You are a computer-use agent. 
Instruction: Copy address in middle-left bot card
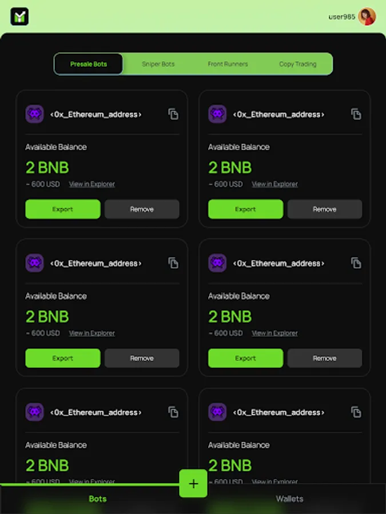pyautogui.click(x=173, y=263)
